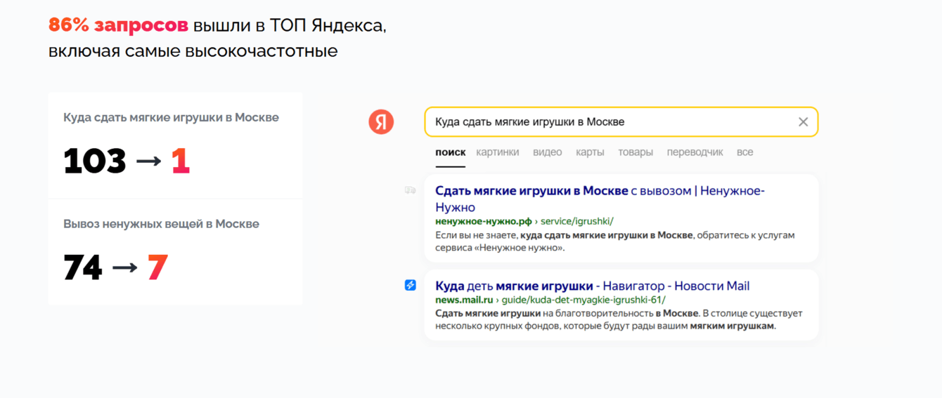The width and height of the screenshot is (942, 398).
Task: Open the «видео» tab
Action: point(547,152)
